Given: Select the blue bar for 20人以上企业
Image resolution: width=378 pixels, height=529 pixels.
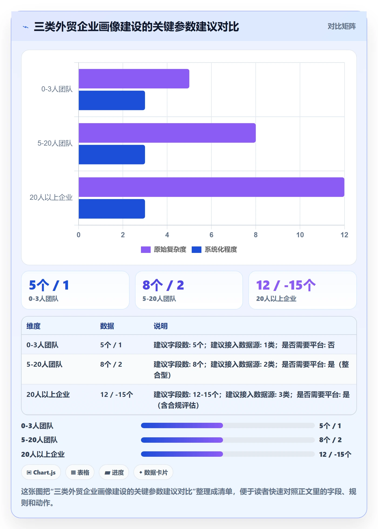Looking at the screenshot, I should click(112, 209).
